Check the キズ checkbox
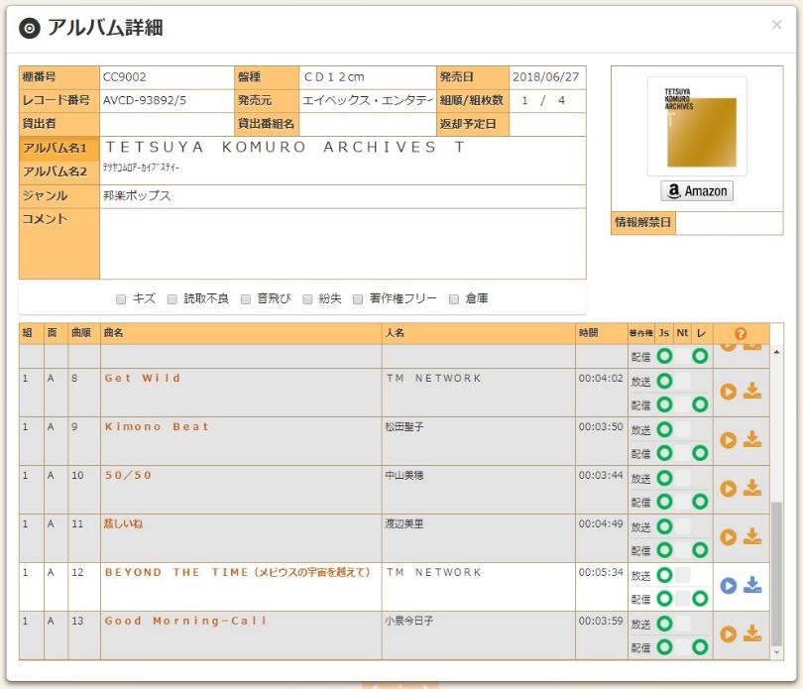The height and width of the screenshot is (689, 803). click(x=121, y=299)
